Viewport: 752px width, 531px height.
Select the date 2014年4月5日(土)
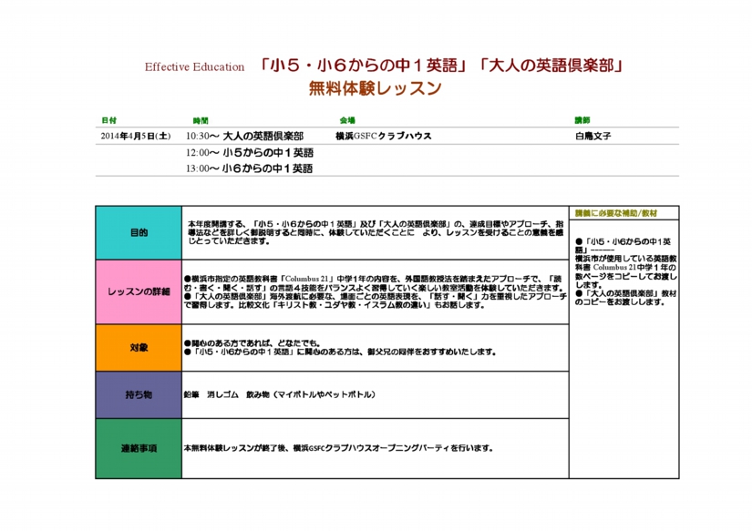(135, 136)
